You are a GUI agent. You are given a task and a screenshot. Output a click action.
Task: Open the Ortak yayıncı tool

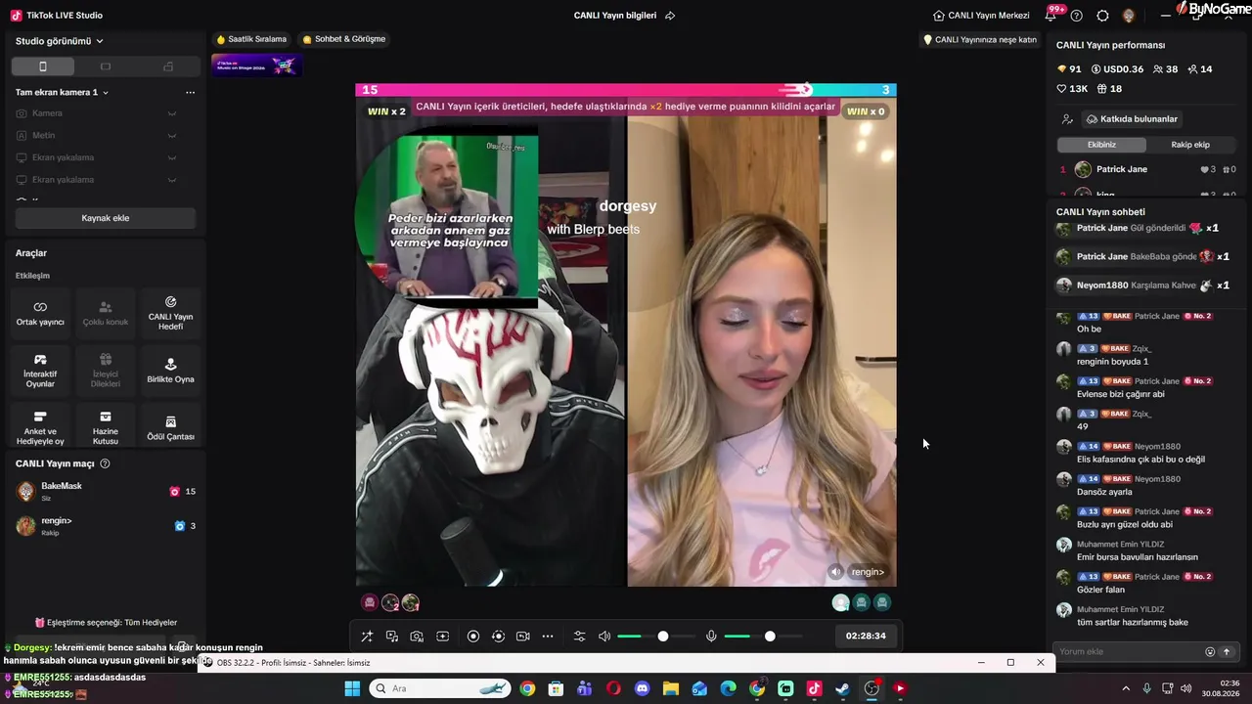tap(40, 314)
